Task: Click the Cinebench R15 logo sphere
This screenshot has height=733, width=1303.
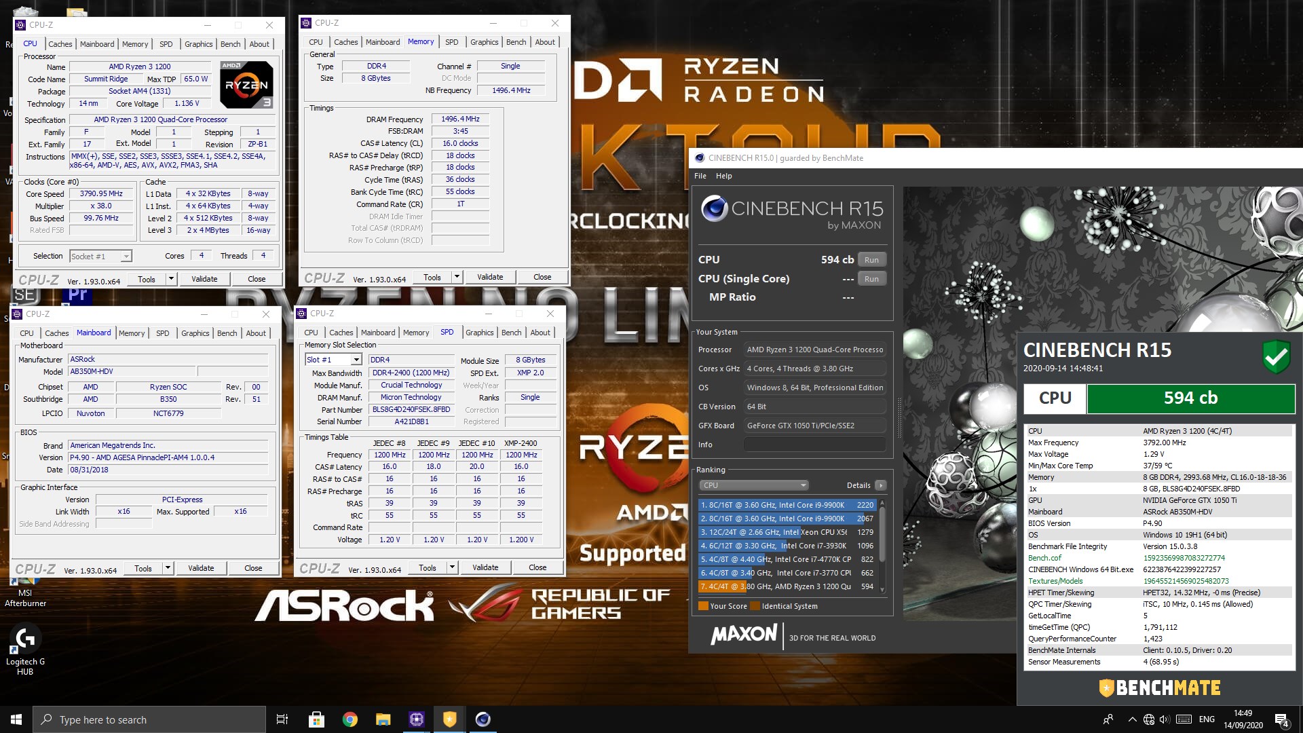Action: [x=714, y=209]
